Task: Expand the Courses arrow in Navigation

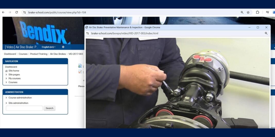Action: point(6,82)
